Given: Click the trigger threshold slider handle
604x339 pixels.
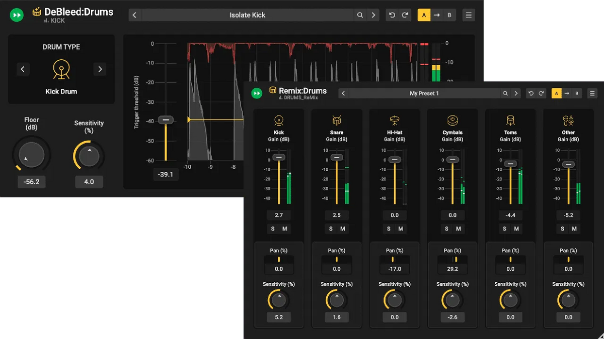Looking at the screenshot, I should click(165, 120).
